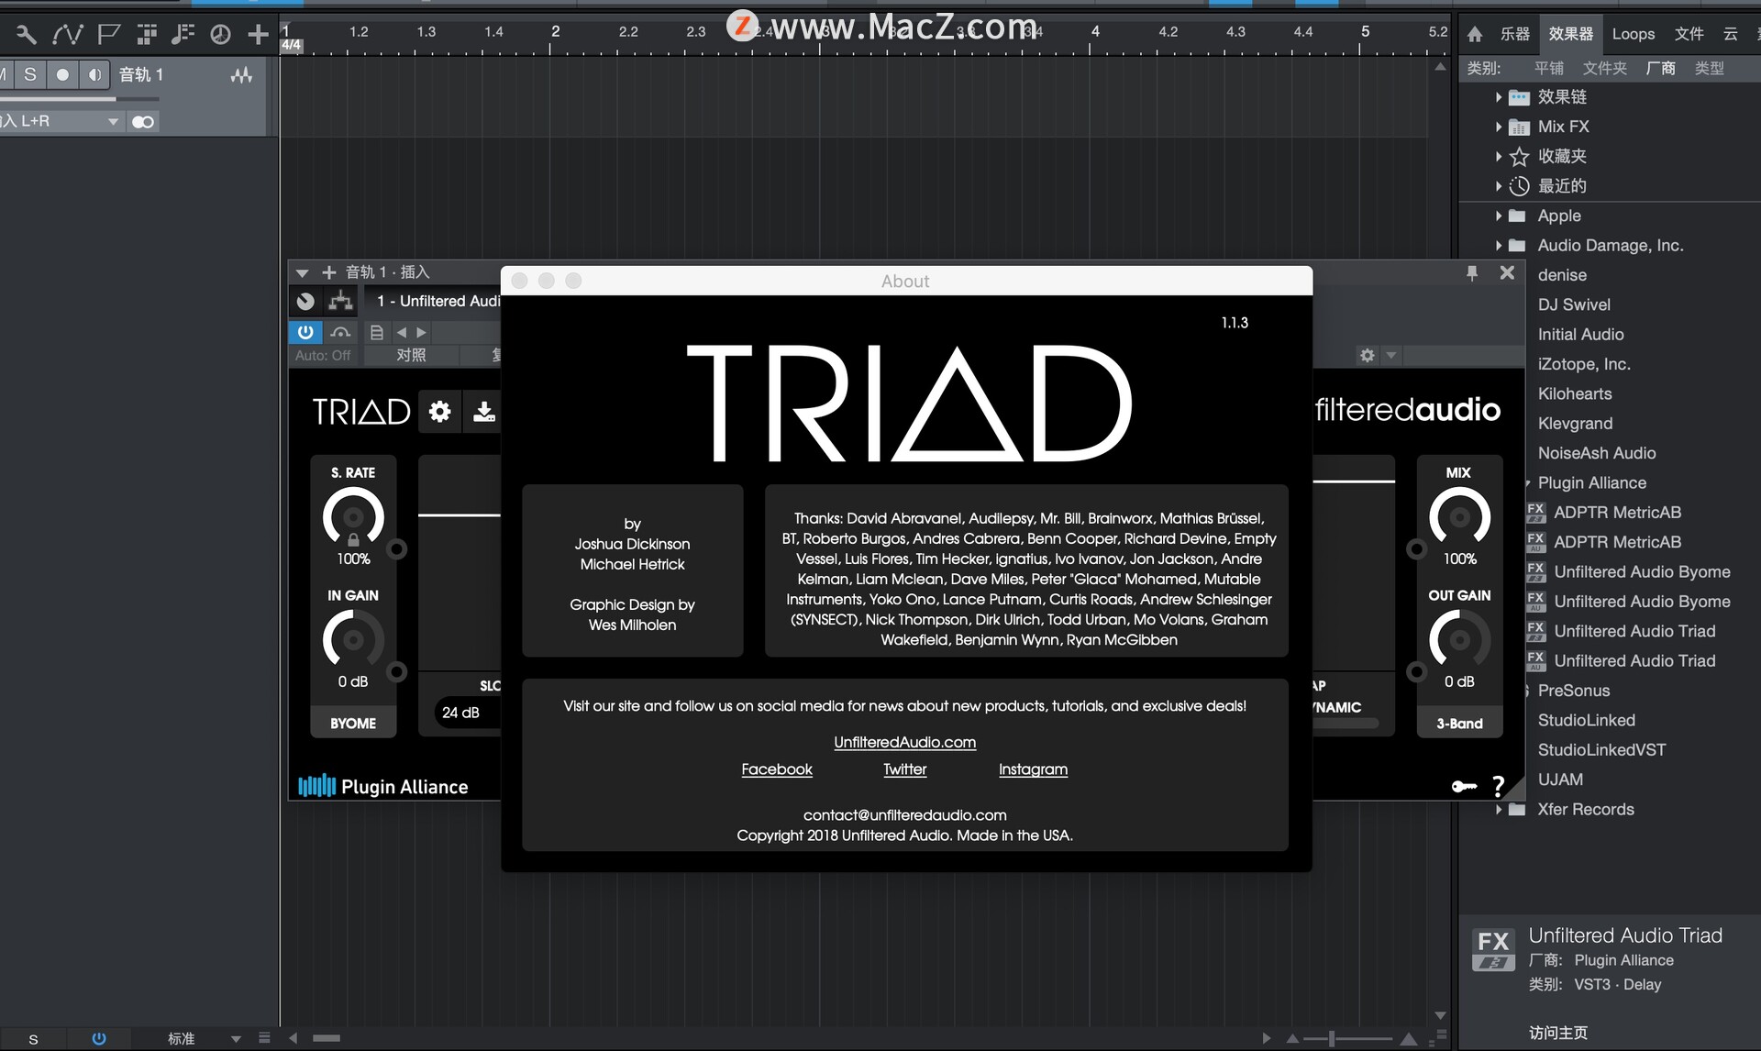Show automation curve icon in toolbar
Image resolution: width=1761 pixels, height=1051 pixels.
pos(68,35)
